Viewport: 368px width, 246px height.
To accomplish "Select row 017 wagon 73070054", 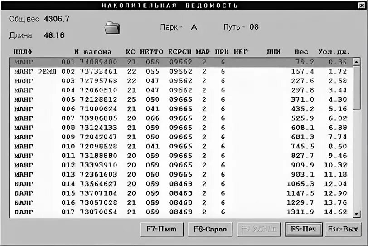I will 181,212.
